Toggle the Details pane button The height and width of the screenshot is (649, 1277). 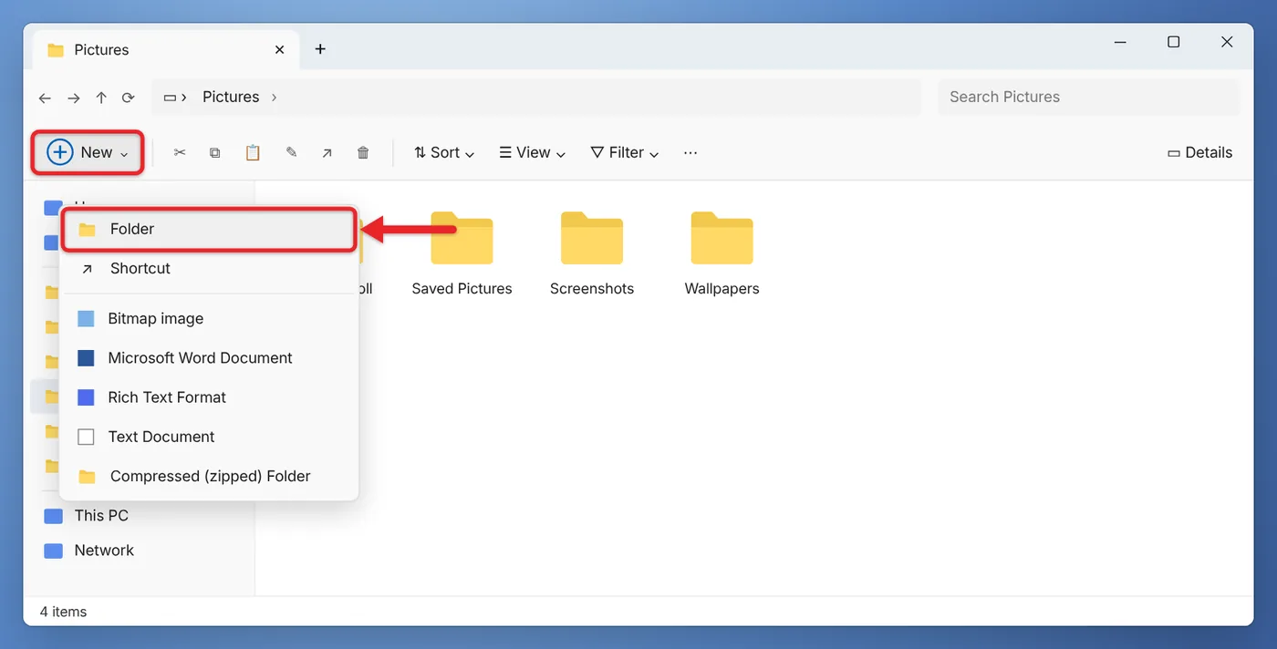[1199, 152]
